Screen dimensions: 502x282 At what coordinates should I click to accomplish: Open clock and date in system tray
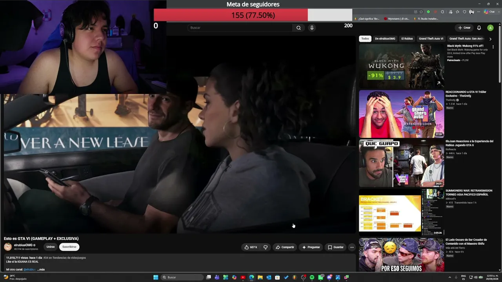[493, 277]
